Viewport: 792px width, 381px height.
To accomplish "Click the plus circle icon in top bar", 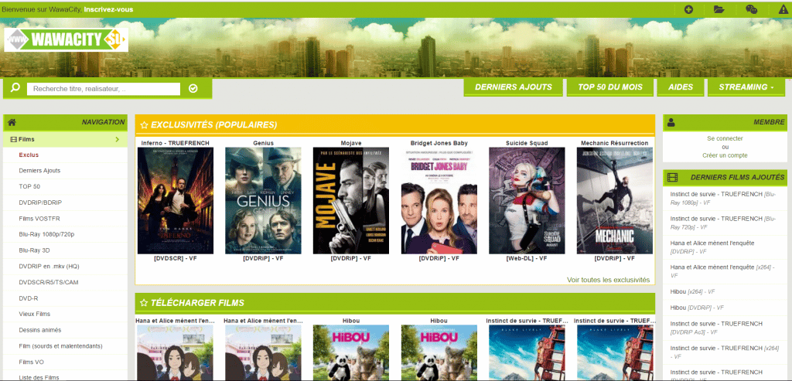I will pyautogui.click(x=688, y=9).
